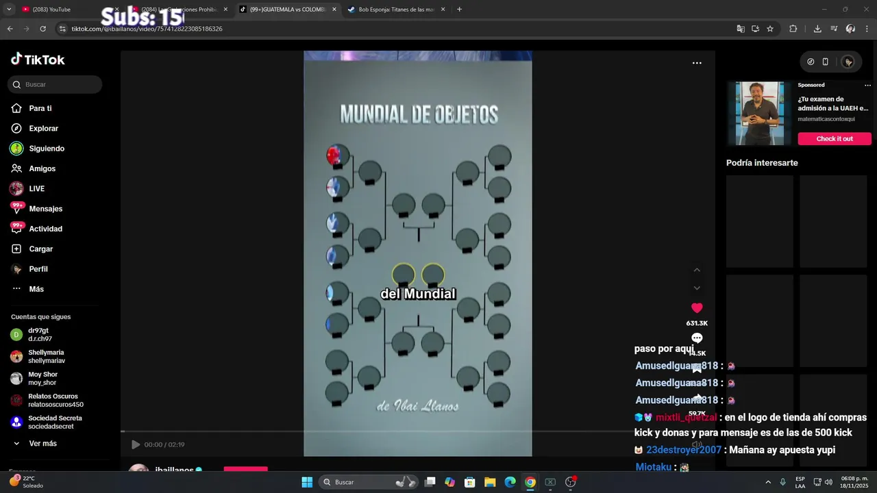Open the volume control in system tray
This screenshot has width=877, height=493.
pyautogui.click(x=828, y=482)
